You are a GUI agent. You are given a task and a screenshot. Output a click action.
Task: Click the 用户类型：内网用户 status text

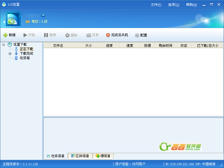click(x=130, y=164)
